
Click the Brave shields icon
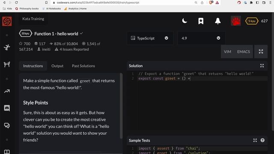pyautogui.click(x=211, y=3)
